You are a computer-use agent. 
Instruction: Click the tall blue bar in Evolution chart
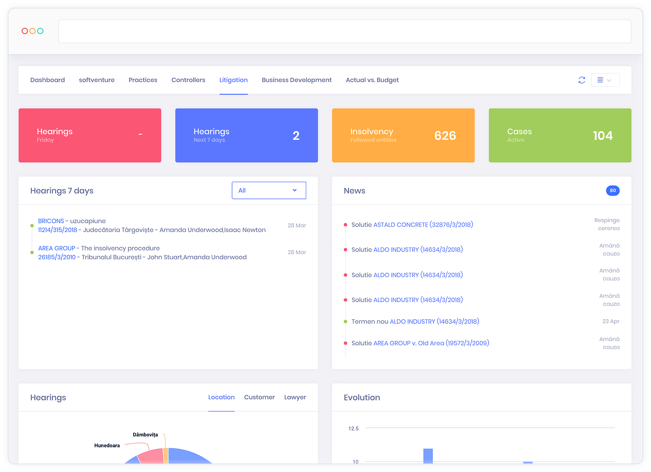click(x=428, y=456)
